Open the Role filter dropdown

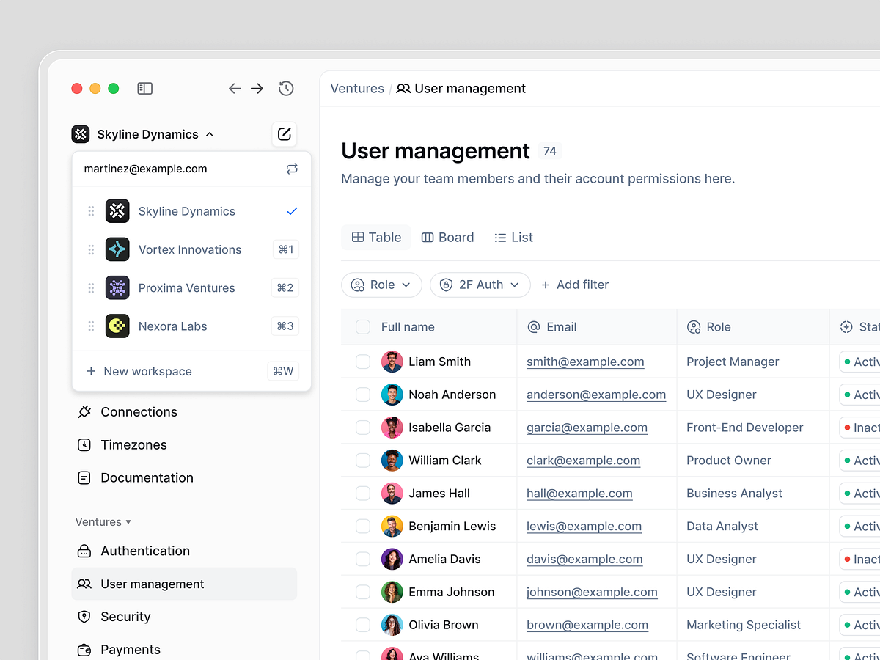pos(381,285)
